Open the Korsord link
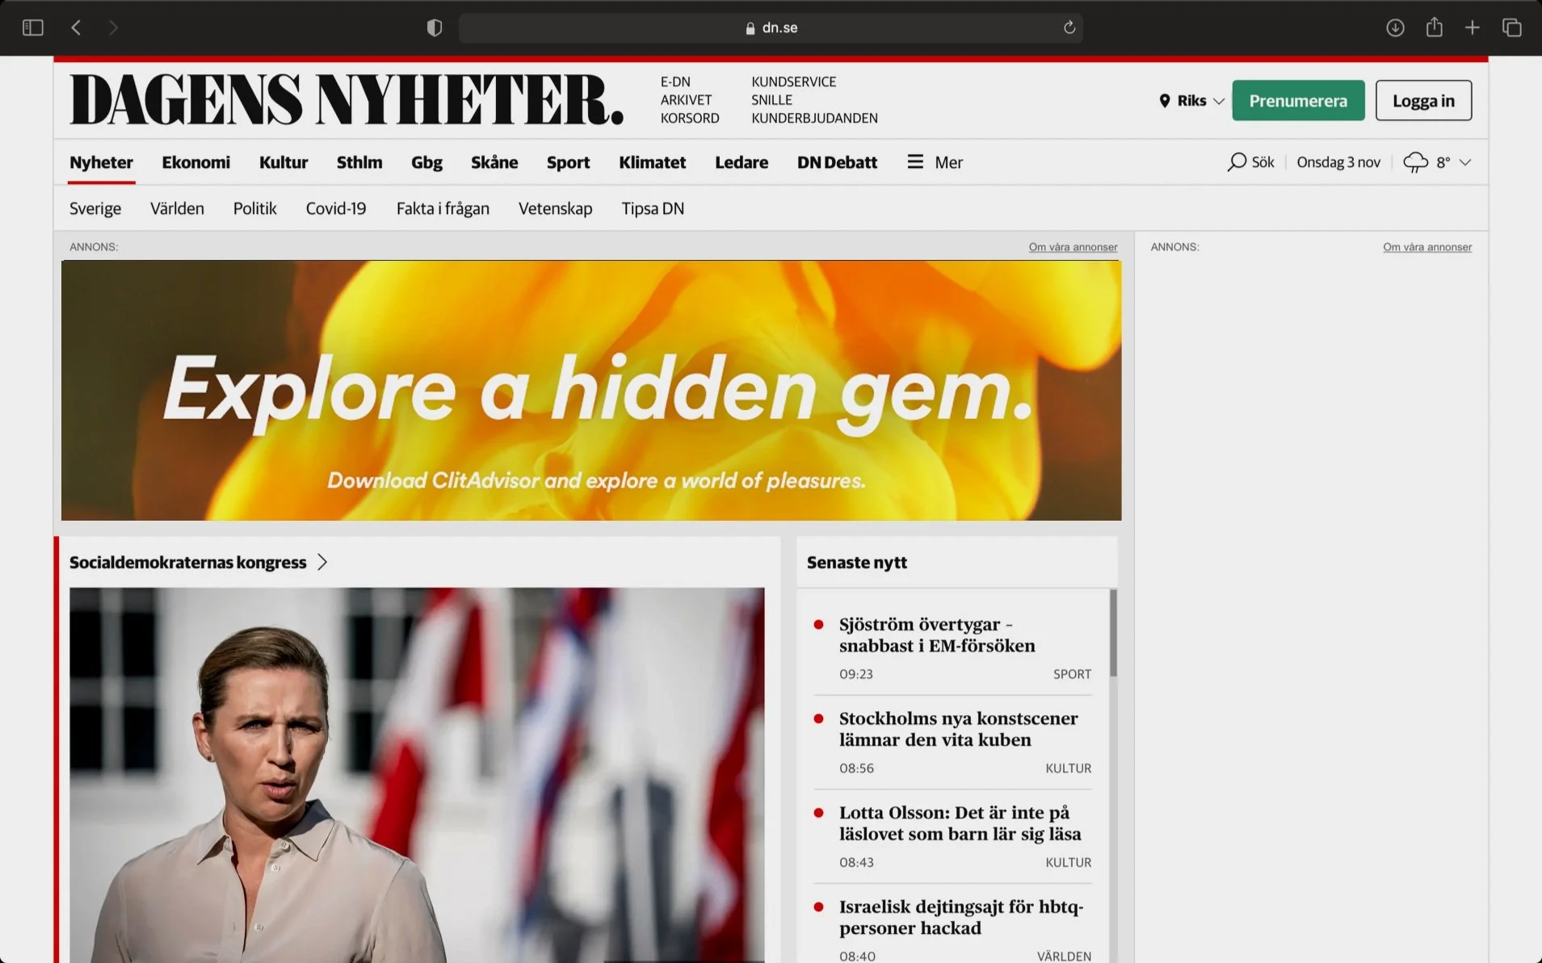 tap(690, 118)
